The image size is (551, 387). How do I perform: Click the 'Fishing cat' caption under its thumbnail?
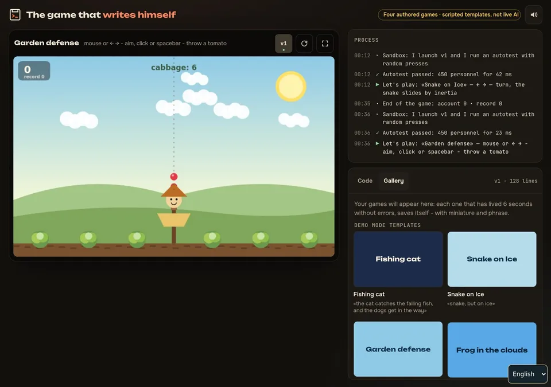pyautogui.click(x=369, y=294)
